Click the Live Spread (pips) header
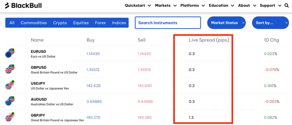 coord(209,40)
